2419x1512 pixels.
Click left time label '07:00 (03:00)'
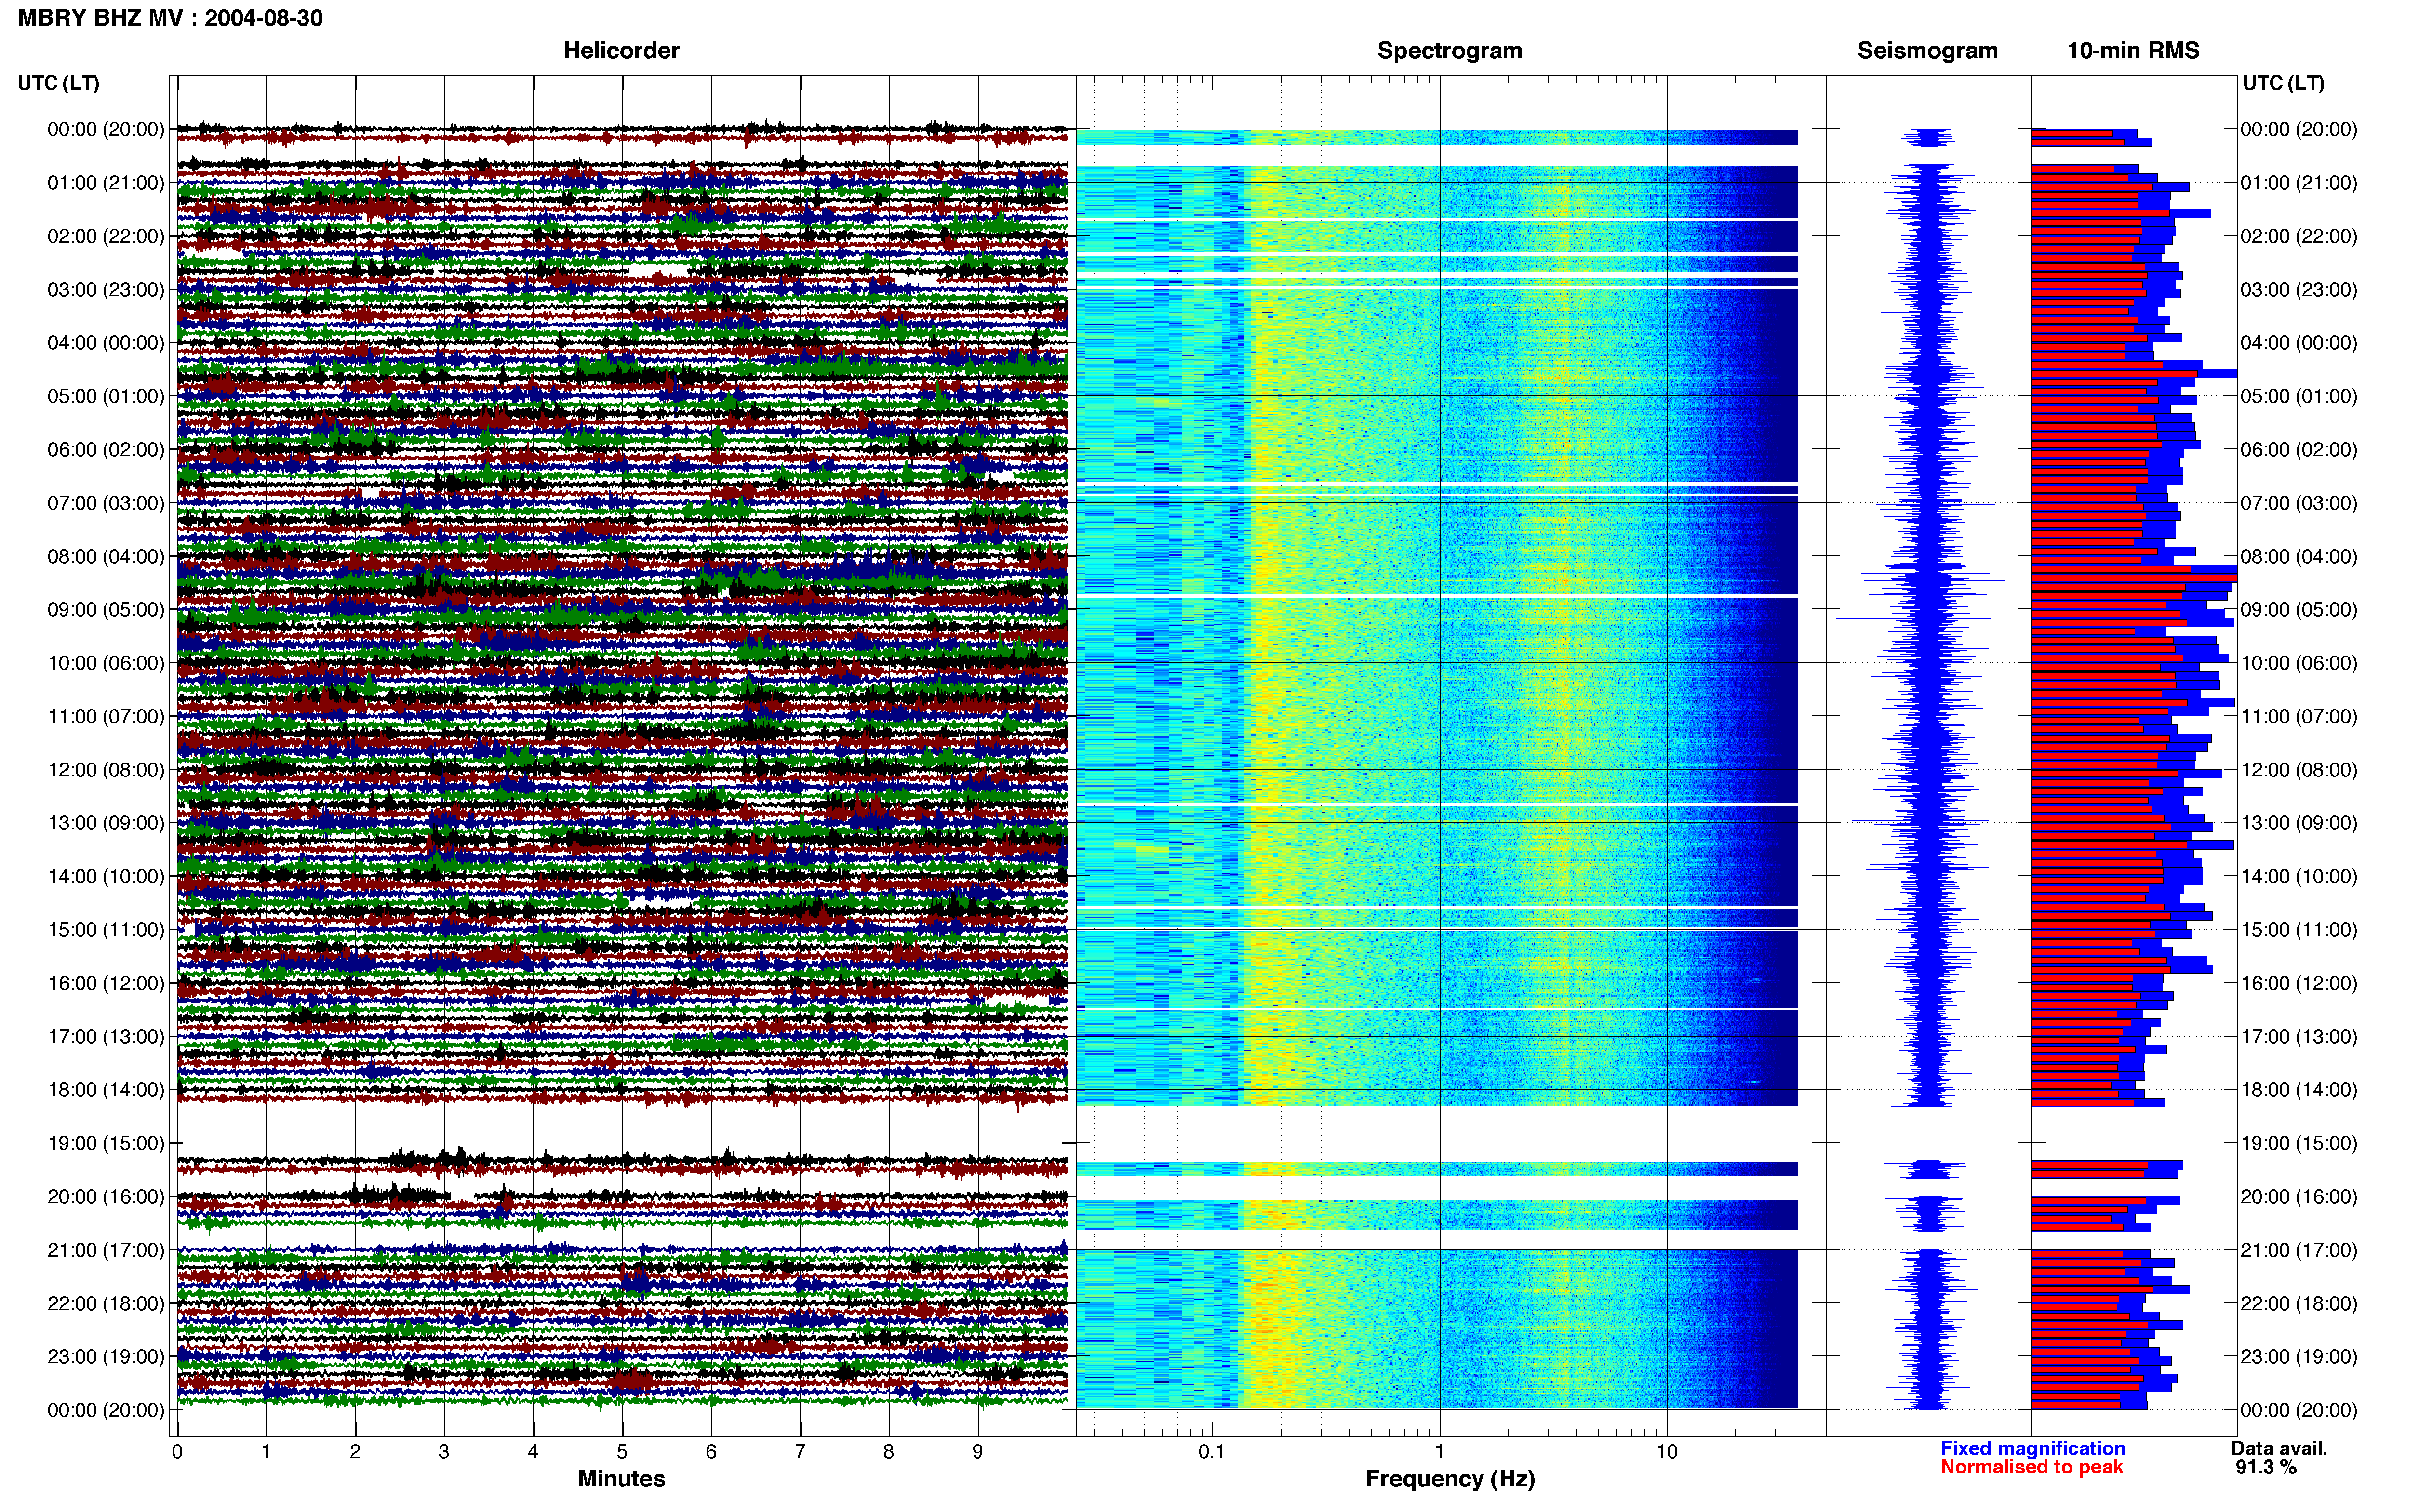pos(106,503)
